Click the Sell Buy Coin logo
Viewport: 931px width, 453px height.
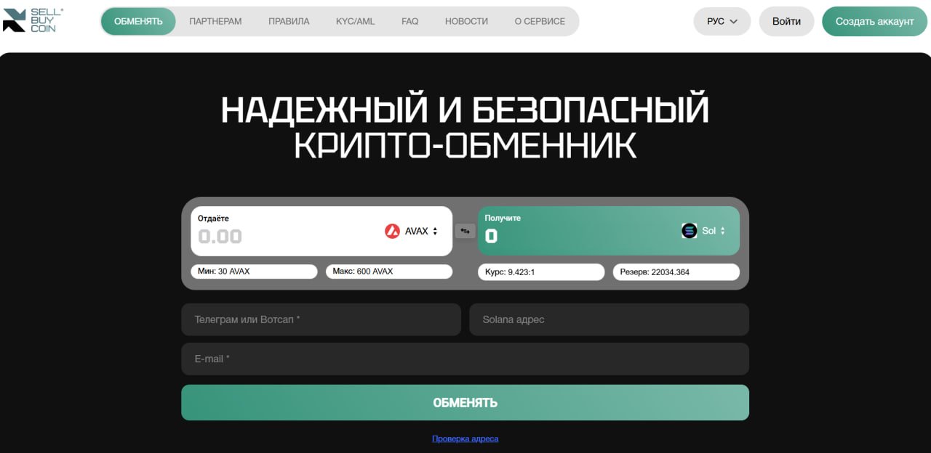[33, 20]
